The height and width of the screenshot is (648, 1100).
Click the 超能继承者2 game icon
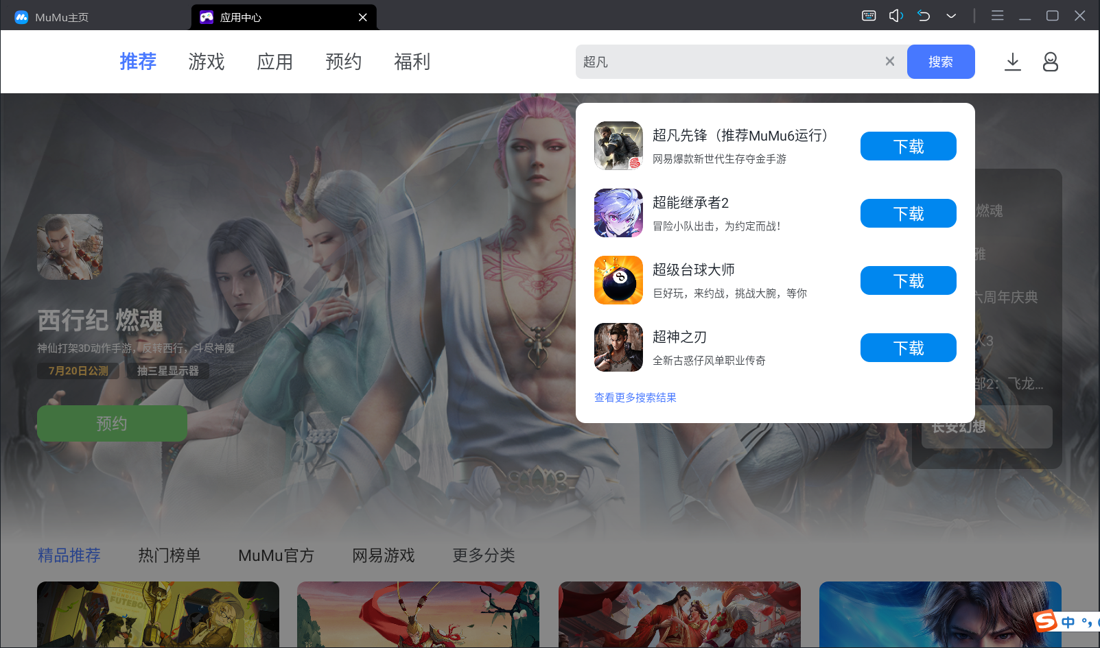618,213
